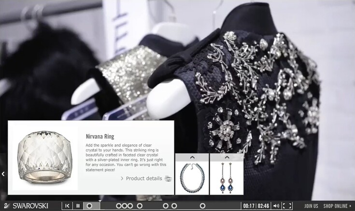355x211 pixels.
Task: Click the small ring icon beside Product details
Action: [168, 179]
